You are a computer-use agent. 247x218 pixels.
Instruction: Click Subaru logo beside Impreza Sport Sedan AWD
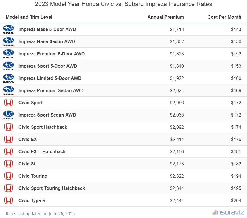tap(9, 115)
